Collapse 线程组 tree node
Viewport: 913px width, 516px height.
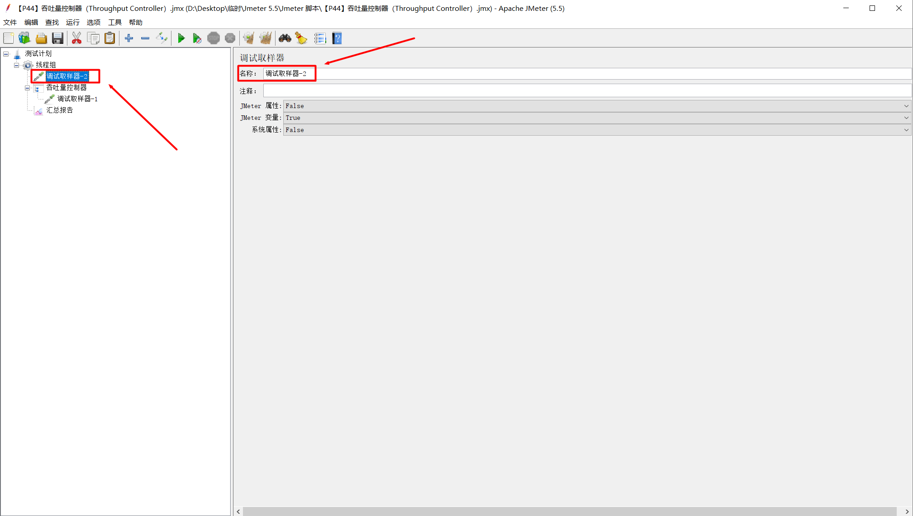pos(16,65)
